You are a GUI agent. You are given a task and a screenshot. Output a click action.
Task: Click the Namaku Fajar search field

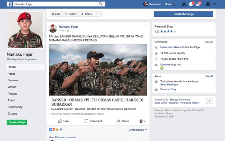(54, 4)
